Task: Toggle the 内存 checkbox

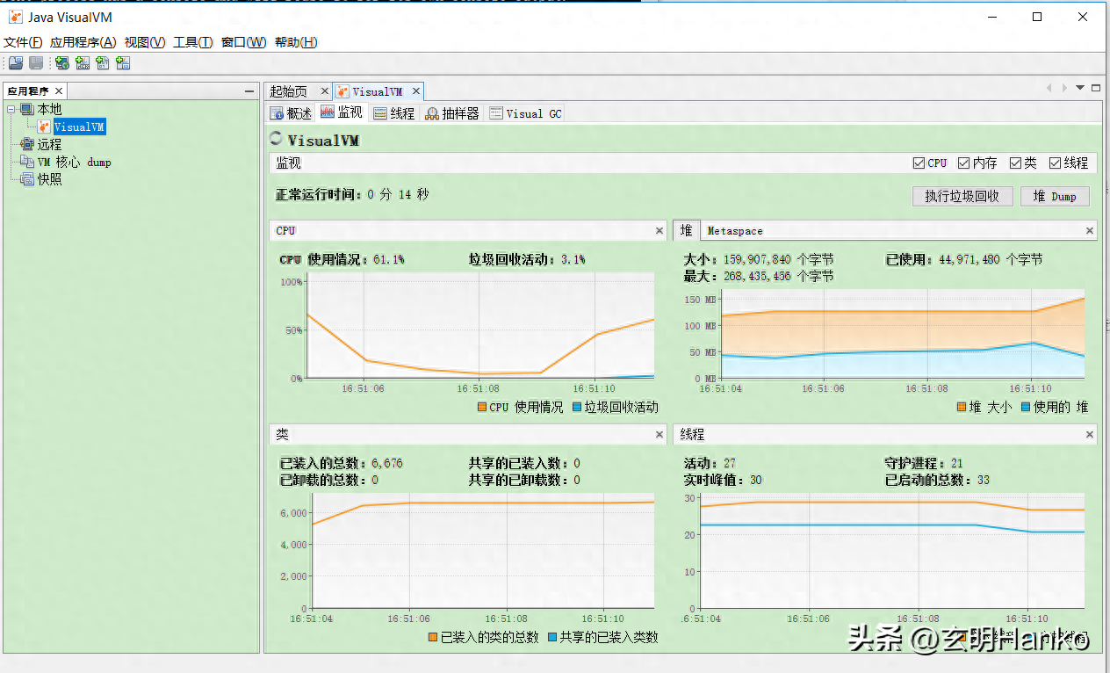Action: tap(963, 163)
